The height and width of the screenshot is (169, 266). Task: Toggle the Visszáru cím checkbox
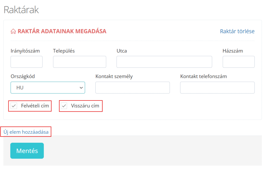(64, 106)
